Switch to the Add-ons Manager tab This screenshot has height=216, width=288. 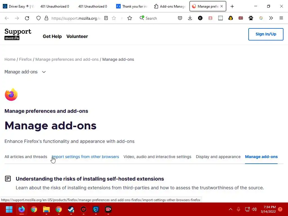[x=170, y=6]
